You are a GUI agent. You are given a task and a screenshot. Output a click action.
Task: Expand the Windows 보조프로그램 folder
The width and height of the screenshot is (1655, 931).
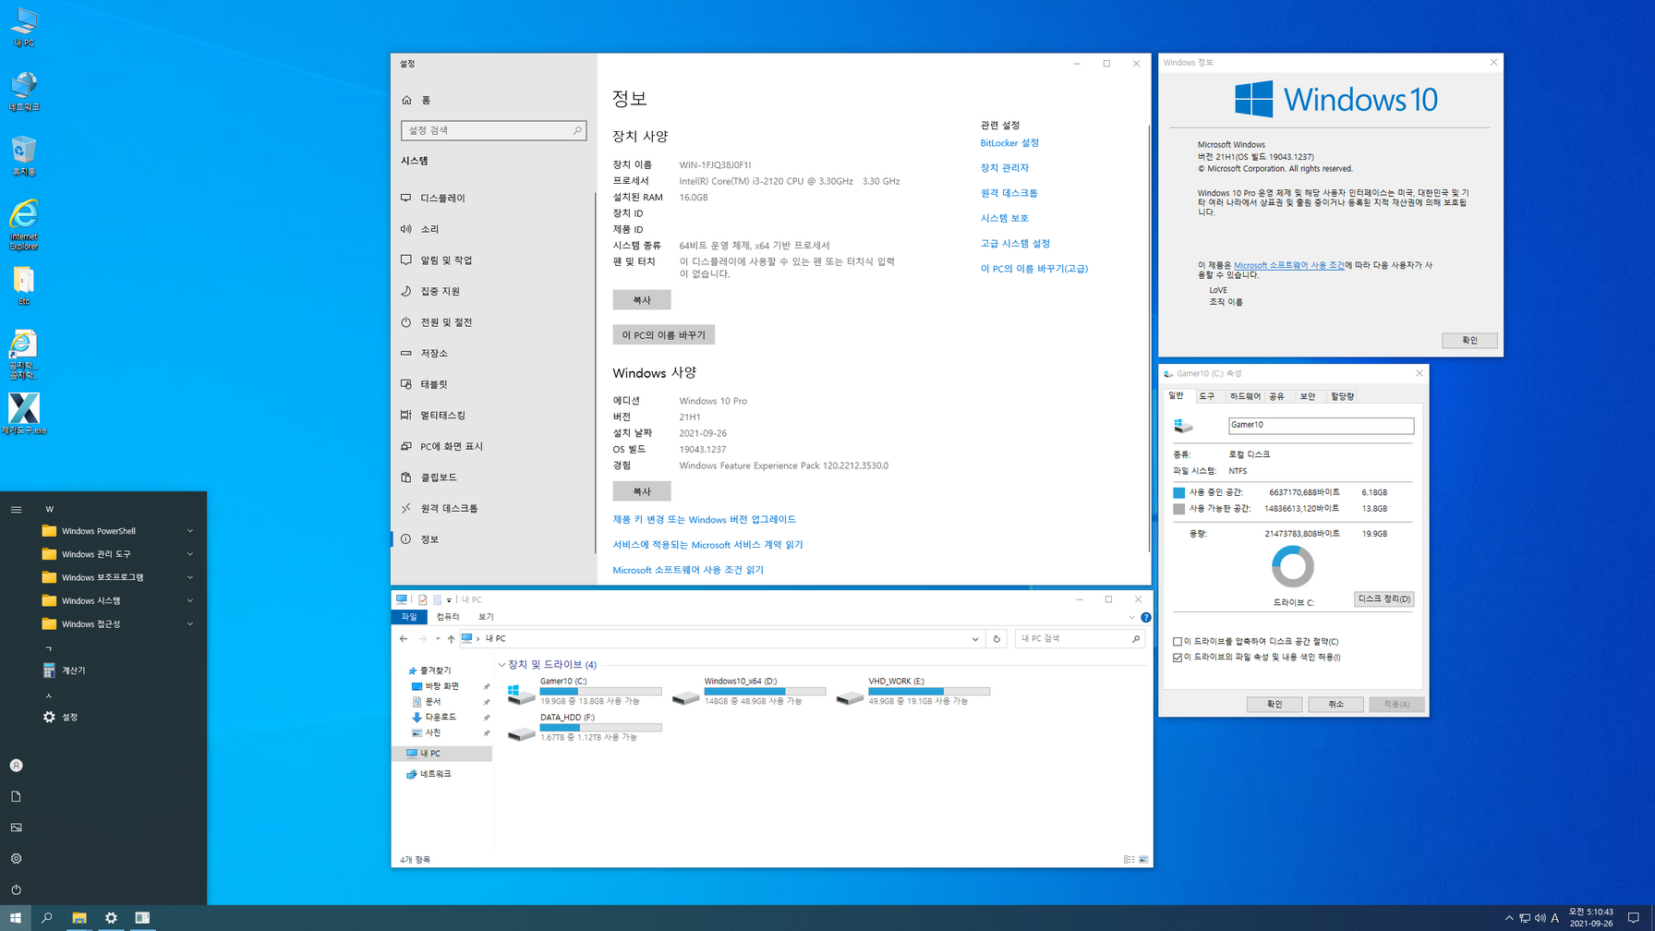click(x=118, y=577)
